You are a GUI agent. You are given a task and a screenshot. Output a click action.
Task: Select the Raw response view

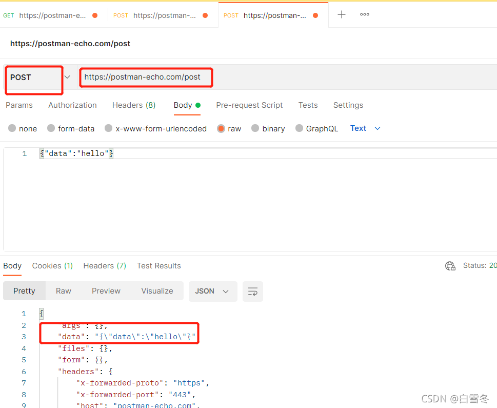point(64,291)
